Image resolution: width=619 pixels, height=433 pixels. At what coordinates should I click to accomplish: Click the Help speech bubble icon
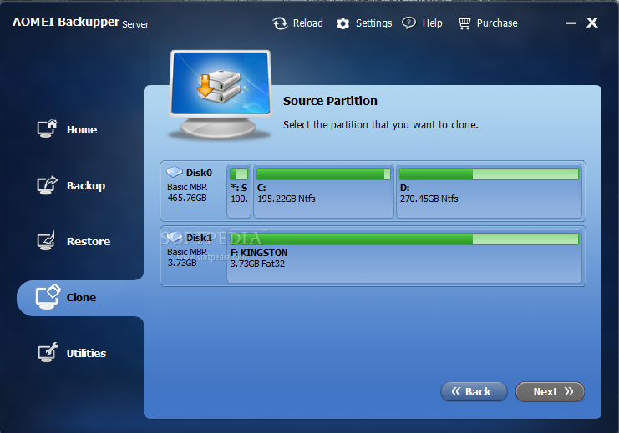(408, 23)
